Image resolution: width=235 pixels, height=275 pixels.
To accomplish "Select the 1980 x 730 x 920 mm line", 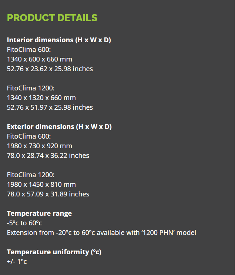I will pos(40,146).
